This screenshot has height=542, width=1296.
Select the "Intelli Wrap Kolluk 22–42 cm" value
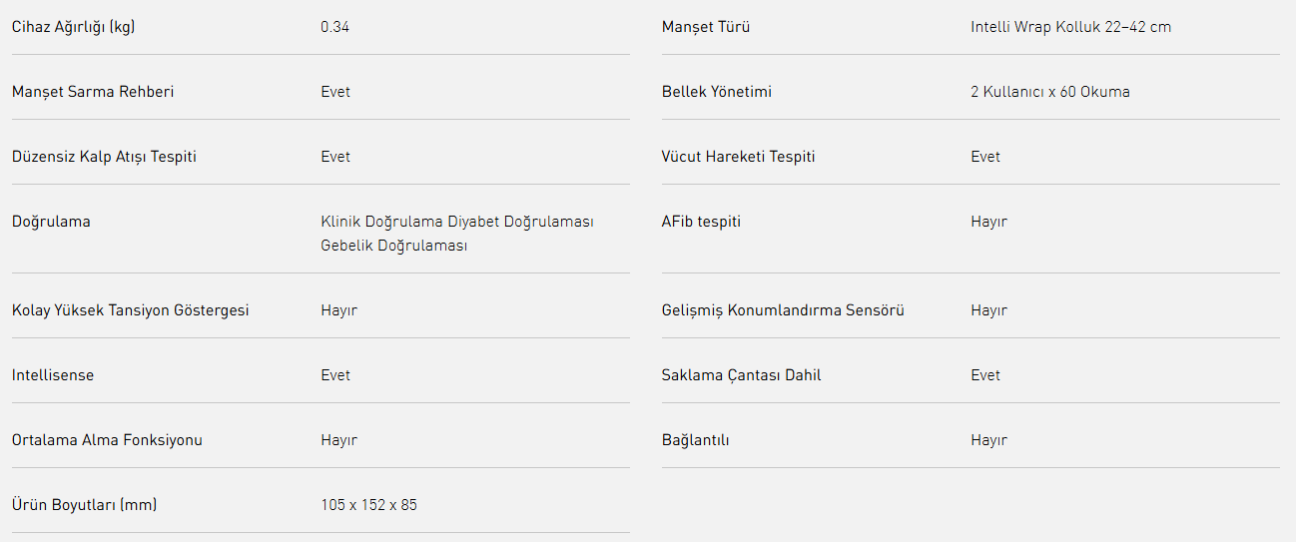(1070, 27)
